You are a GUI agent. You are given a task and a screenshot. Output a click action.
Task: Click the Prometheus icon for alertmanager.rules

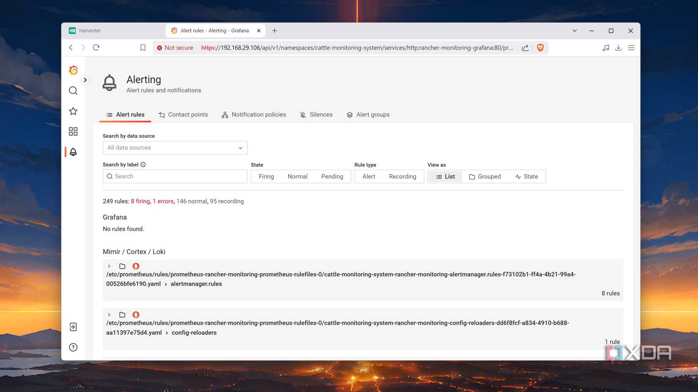pyautogui.click(x=136, y=266)
